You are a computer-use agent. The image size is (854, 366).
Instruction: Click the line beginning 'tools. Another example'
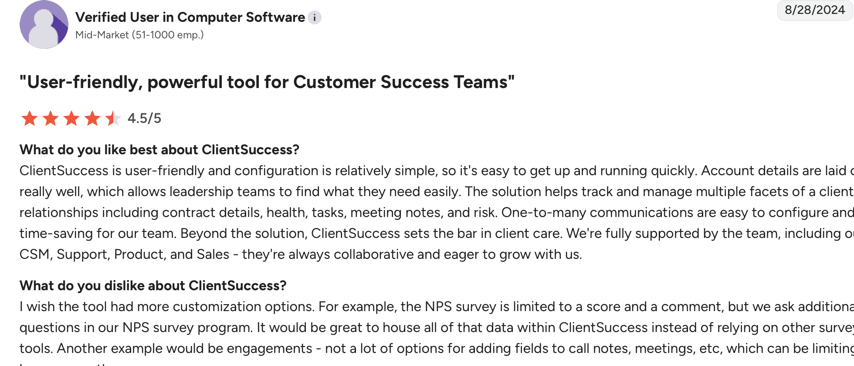[x=437, y=348]
